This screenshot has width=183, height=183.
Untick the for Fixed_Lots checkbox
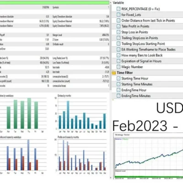118,15
